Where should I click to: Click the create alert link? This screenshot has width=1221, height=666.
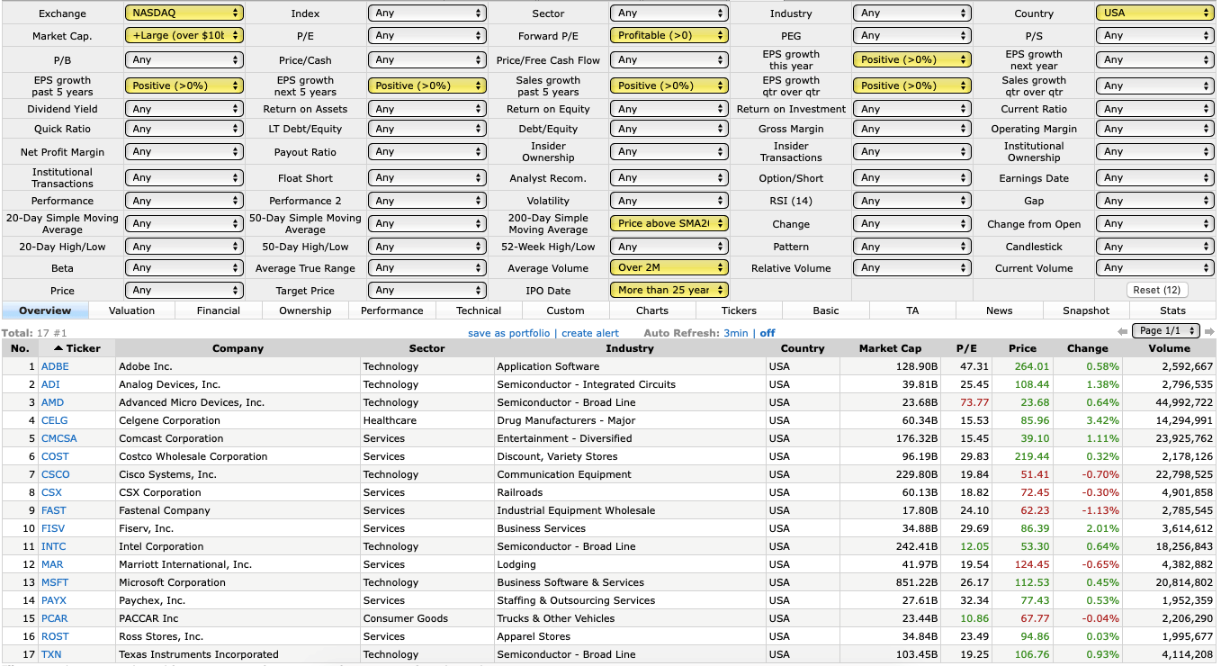[x=591, y=332]
